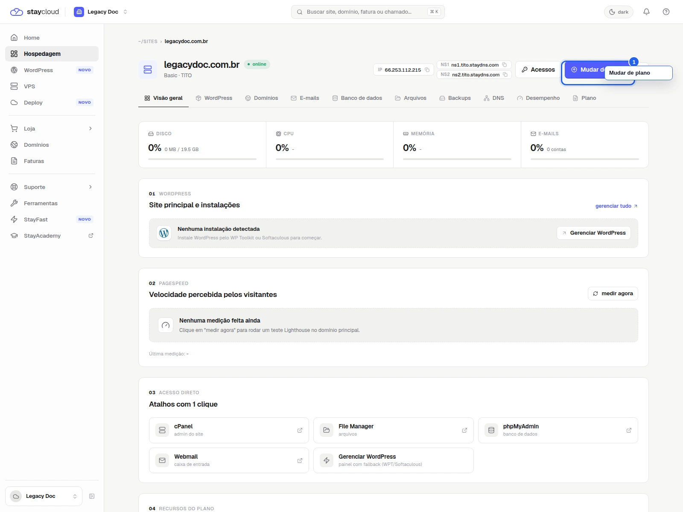
Task: Click the CPU usage progress bar
Action: coord(330,159)
